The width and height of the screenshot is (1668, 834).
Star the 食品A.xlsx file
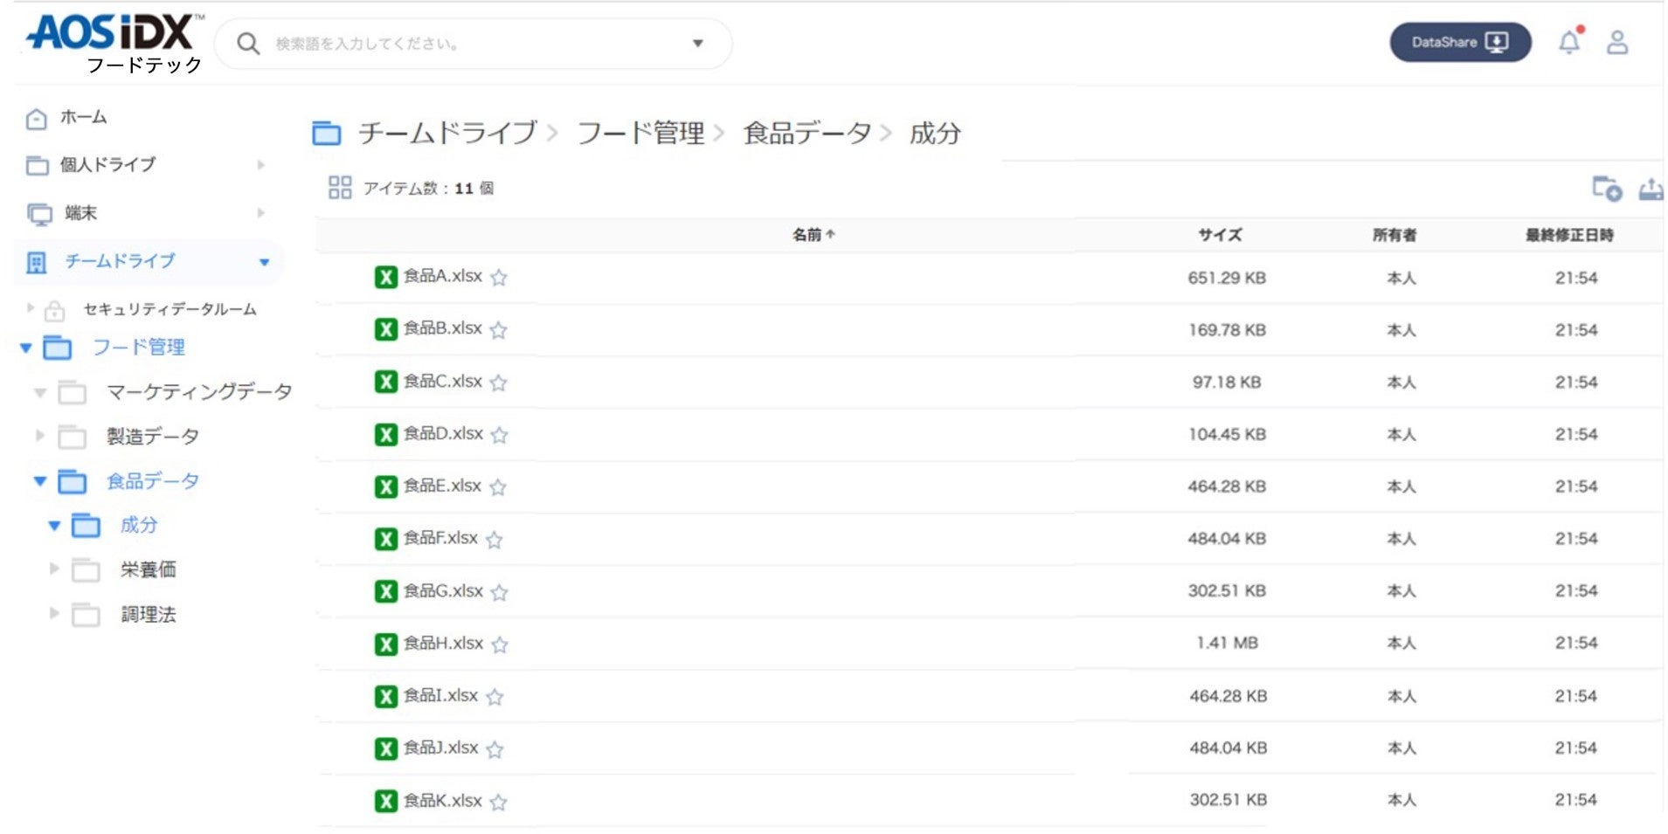coord(499,278)
